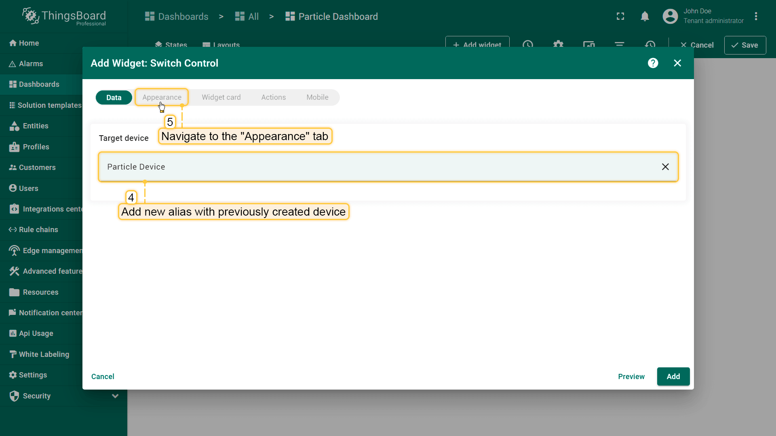Toggle fullscreen mode icon
Image resolution: width=776 pixels, height=436 pixels.
pos(620,17)
